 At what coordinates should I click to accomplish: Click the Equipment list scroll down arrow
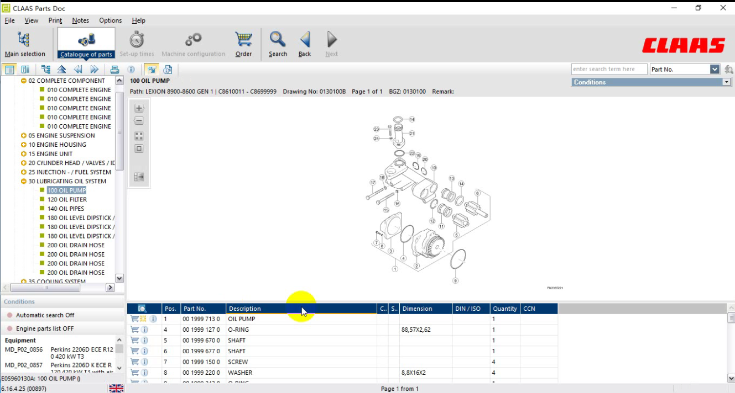[x=119, y=368]
